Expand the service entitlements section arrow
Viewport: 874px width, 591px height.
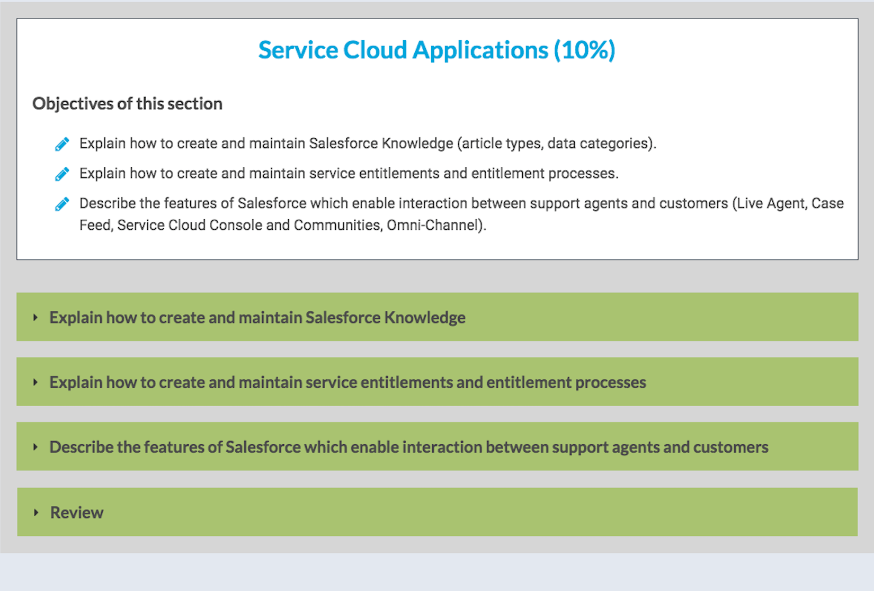35,382
